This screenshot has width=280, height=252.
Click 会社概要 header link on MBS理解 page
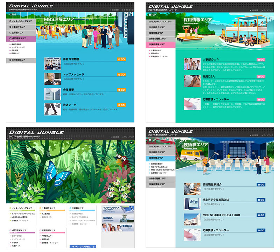115,10
